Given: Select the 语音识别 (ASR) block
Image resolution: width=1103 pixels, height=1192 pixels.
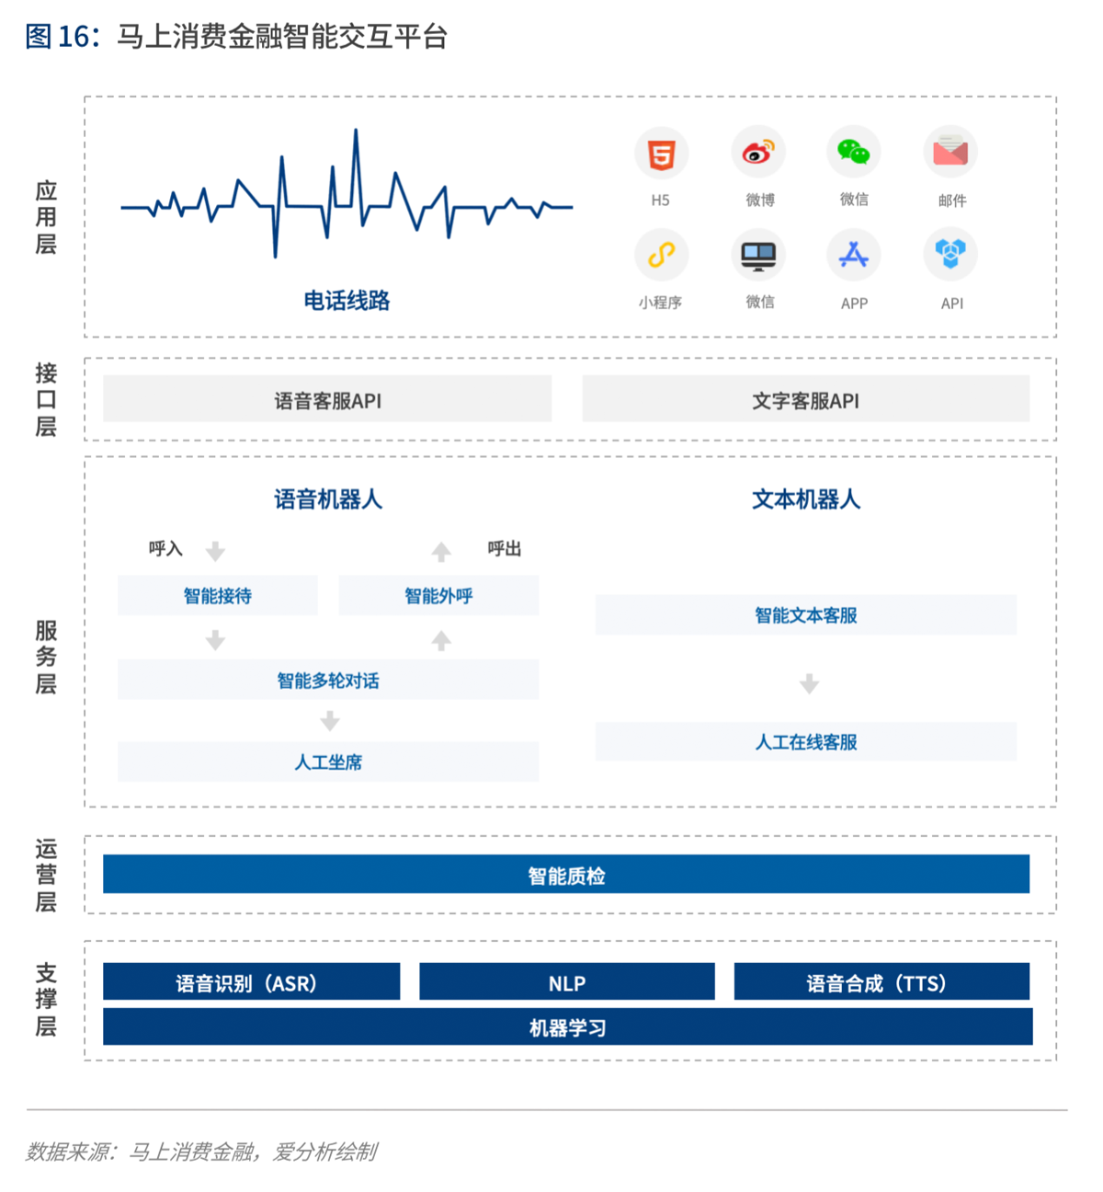Looking at the screenshot, I should (252, 981).
